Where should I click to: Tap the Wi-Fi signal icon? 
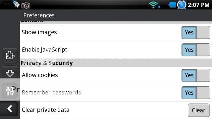[x=153, y=5]
